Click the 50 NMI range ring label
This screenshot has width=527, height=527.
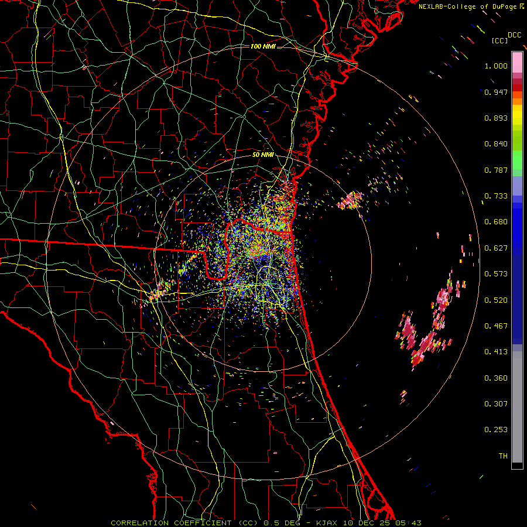(x=263, y=155)
